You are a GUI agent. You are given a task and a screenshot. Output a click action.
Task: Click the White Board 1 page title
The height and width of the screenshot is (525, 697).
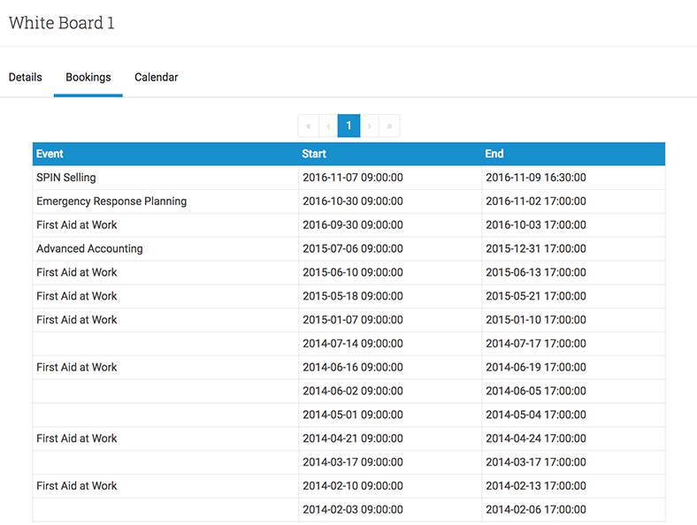tap(61, 23)
